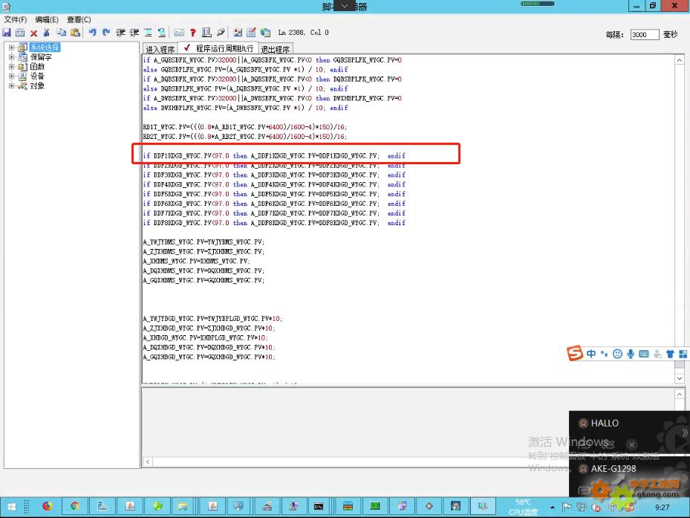Select 设备 in the tree

point(37,77)
